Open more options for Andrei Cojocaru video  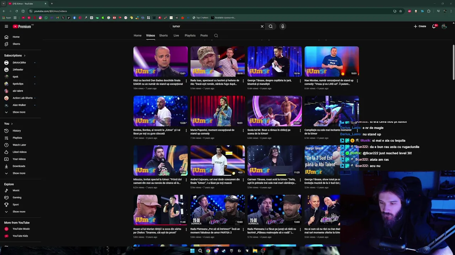(243, 180)
